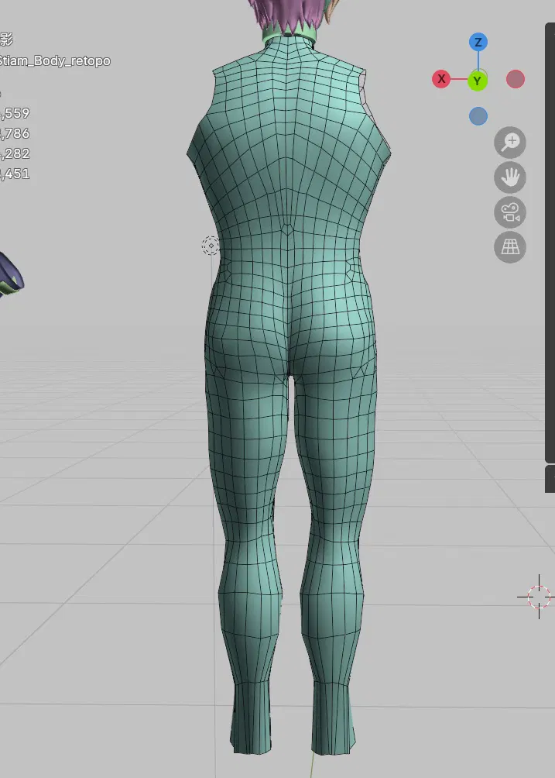Click the green Y axis gizmo handle
This screenshot has width=555, height=778.
478,81
